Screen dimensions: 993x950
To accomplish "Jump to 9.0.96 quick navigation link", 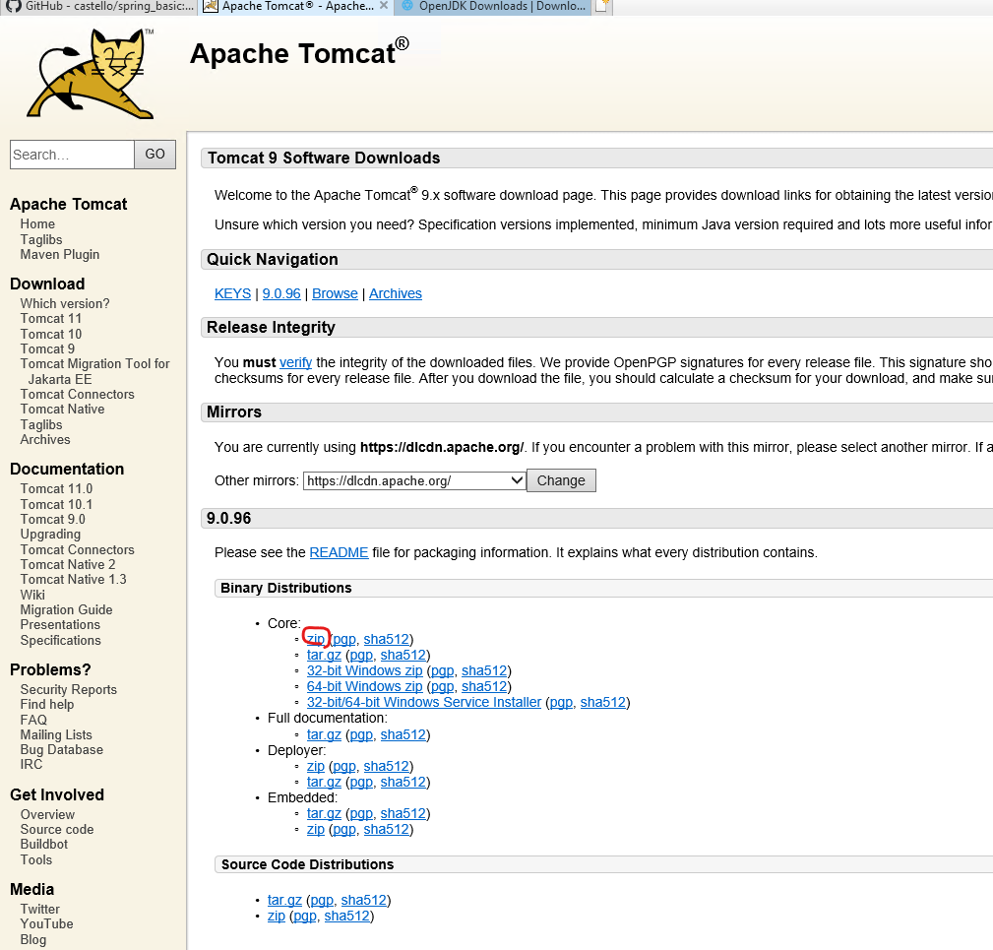I will (281, 294).
